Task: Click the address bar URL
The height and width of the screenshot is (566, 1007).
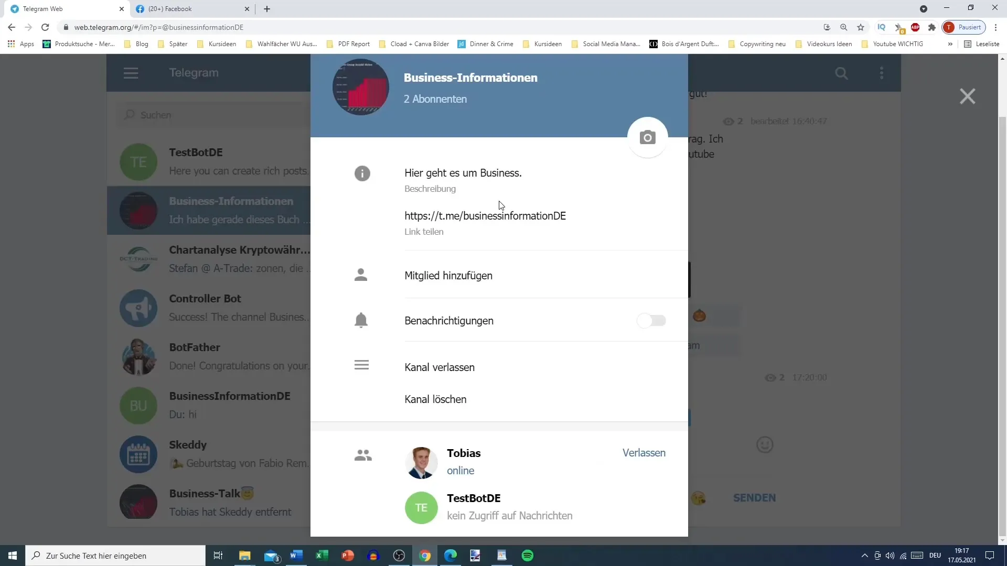Action: point(159,27)
